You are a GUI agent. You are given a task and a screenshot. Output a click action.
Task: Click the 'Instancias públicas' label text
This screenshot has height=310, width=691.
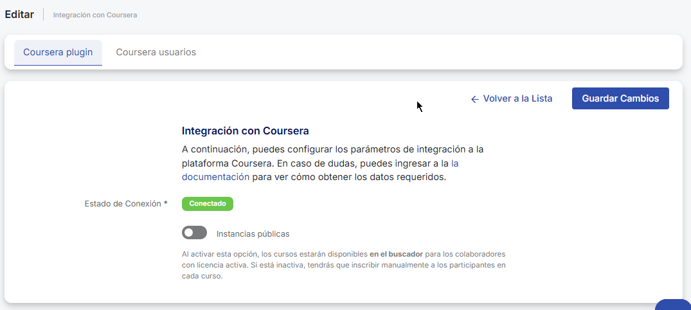[253, 233]
